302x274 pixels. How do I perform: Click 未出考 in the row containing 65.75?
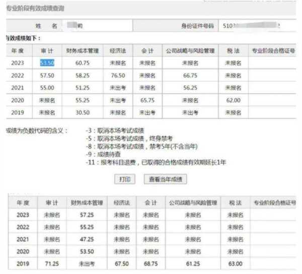point(118,100)
